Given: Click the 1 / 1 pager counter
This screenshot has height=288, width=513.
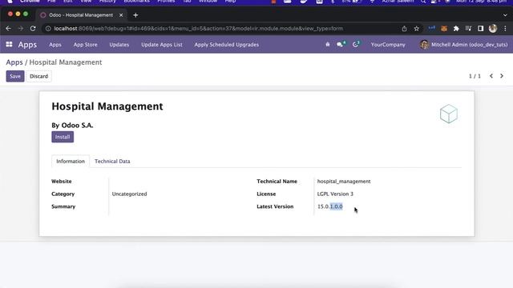Looking at the screenshot, I should coord(475,76).
